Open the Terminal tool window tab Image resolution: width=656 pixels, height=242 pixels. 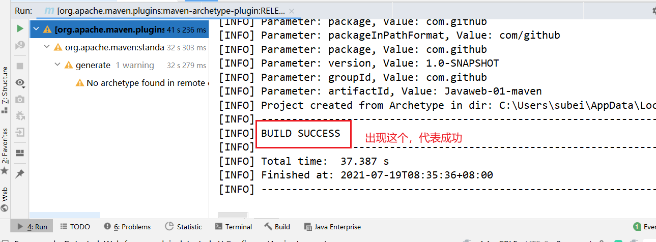click(234, 227)
